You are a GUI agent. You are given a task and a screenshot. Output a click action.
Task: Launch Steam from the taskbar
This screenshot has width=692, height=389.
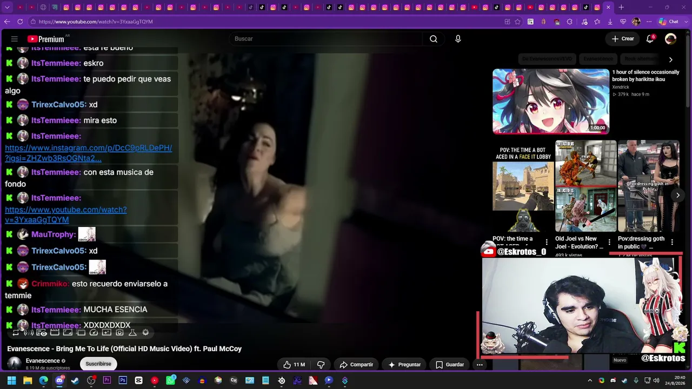tap(75, 380)
